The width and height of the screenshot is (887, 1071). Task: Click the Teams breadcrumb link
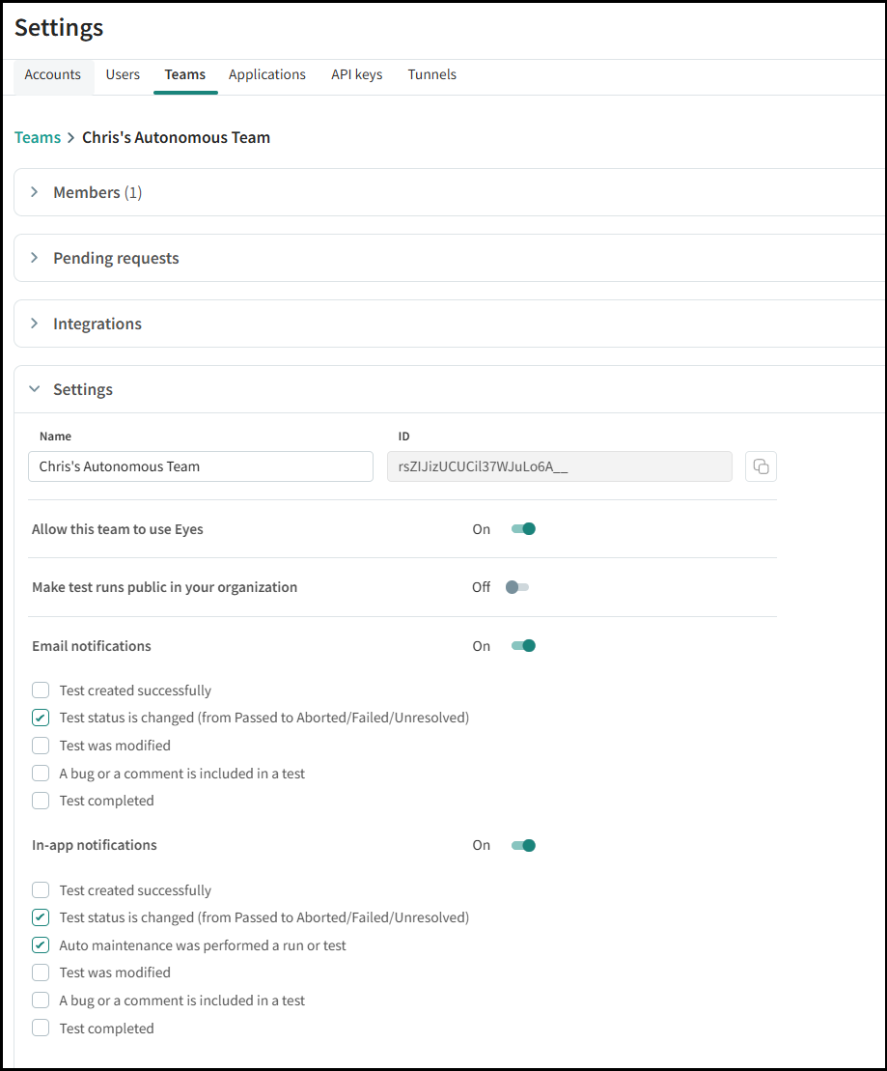(x=38, y=137)
